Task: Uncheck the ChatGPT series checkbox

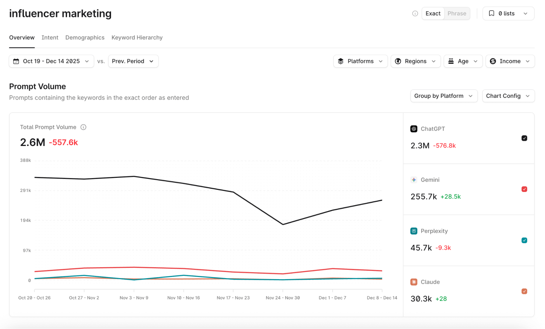Action: (x=524, y=138)
